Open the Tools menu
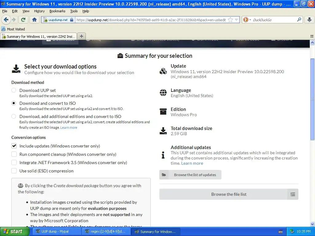Viewport: 315px width, 236px height. pos(74,11)
